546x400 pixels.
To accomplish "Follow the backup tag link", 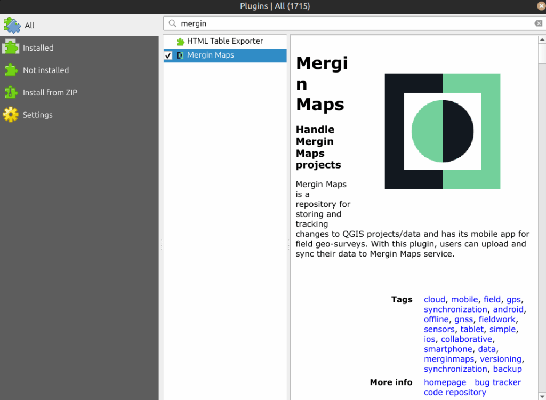I will 508,369.
